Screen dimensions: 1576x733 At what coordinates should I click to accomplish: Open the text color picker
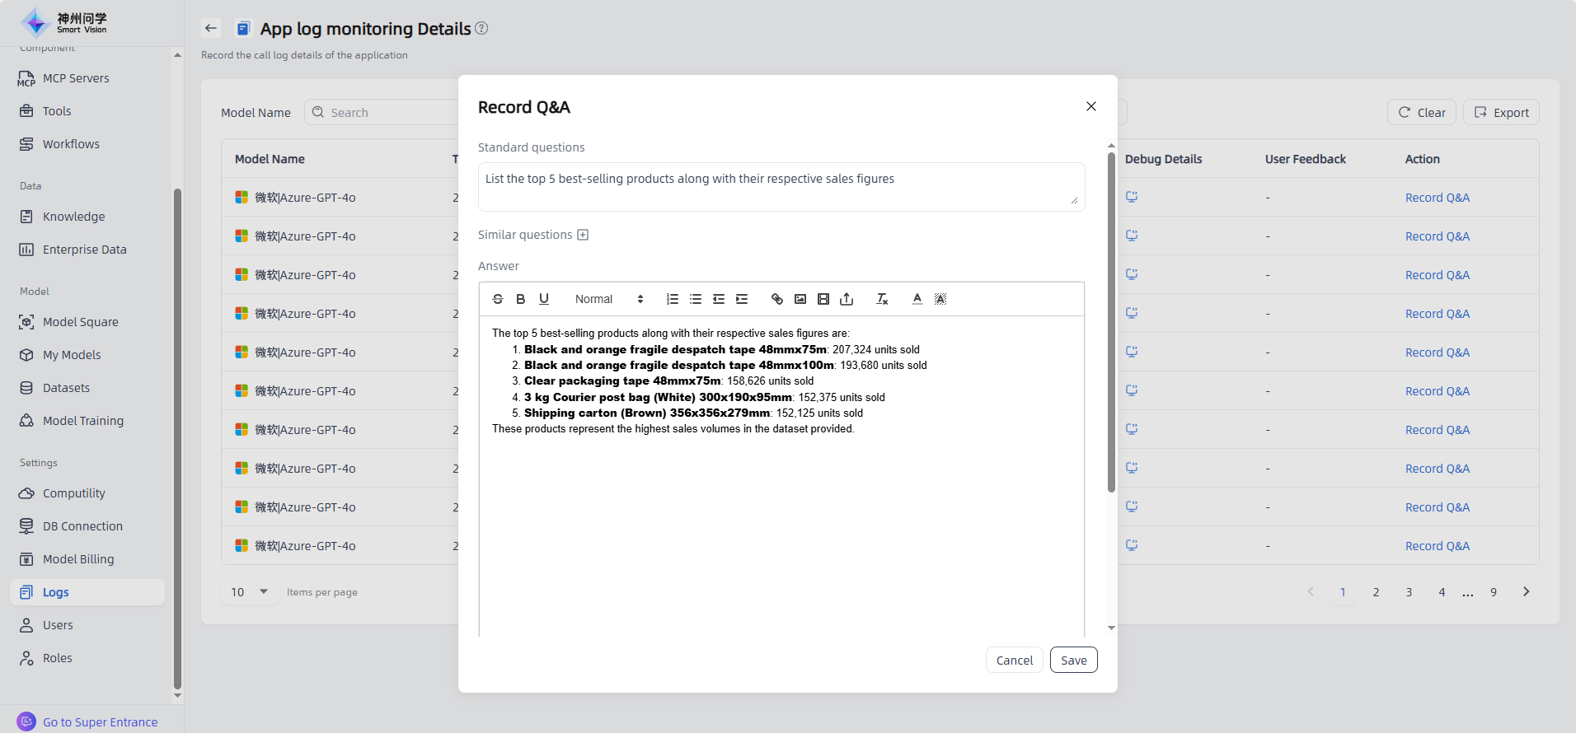917,299
